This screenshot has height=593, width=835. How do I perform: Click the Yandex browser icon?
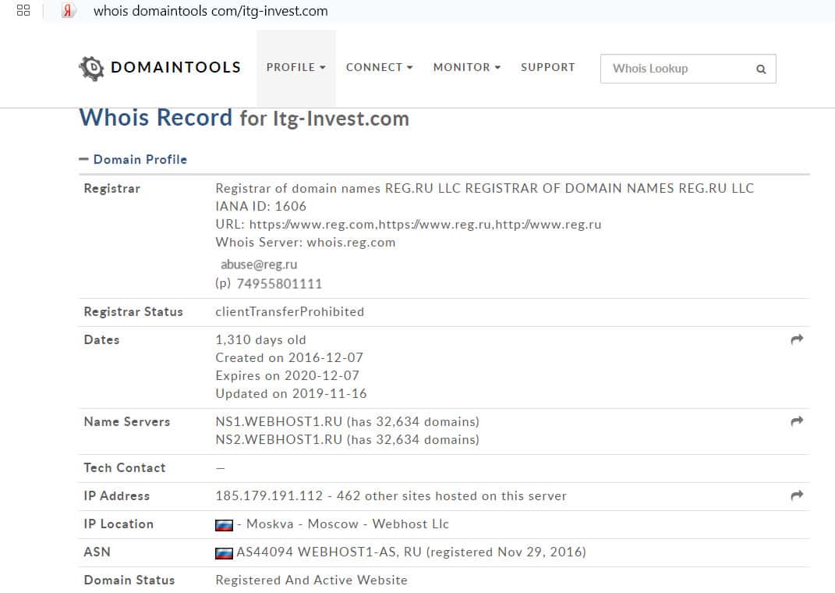69,11
